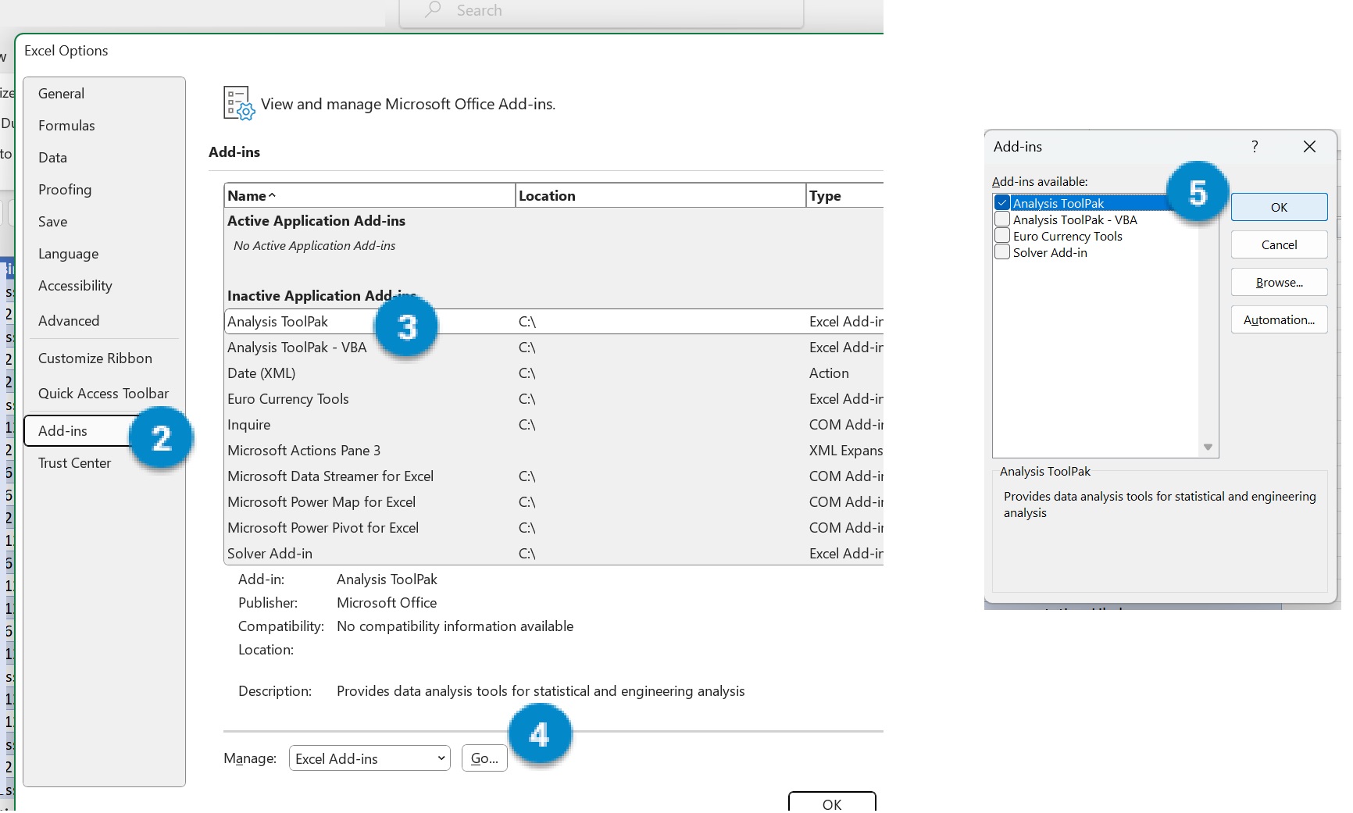Click the Browse... button
1353x813 pixels.
click(x=1279, y=283)
